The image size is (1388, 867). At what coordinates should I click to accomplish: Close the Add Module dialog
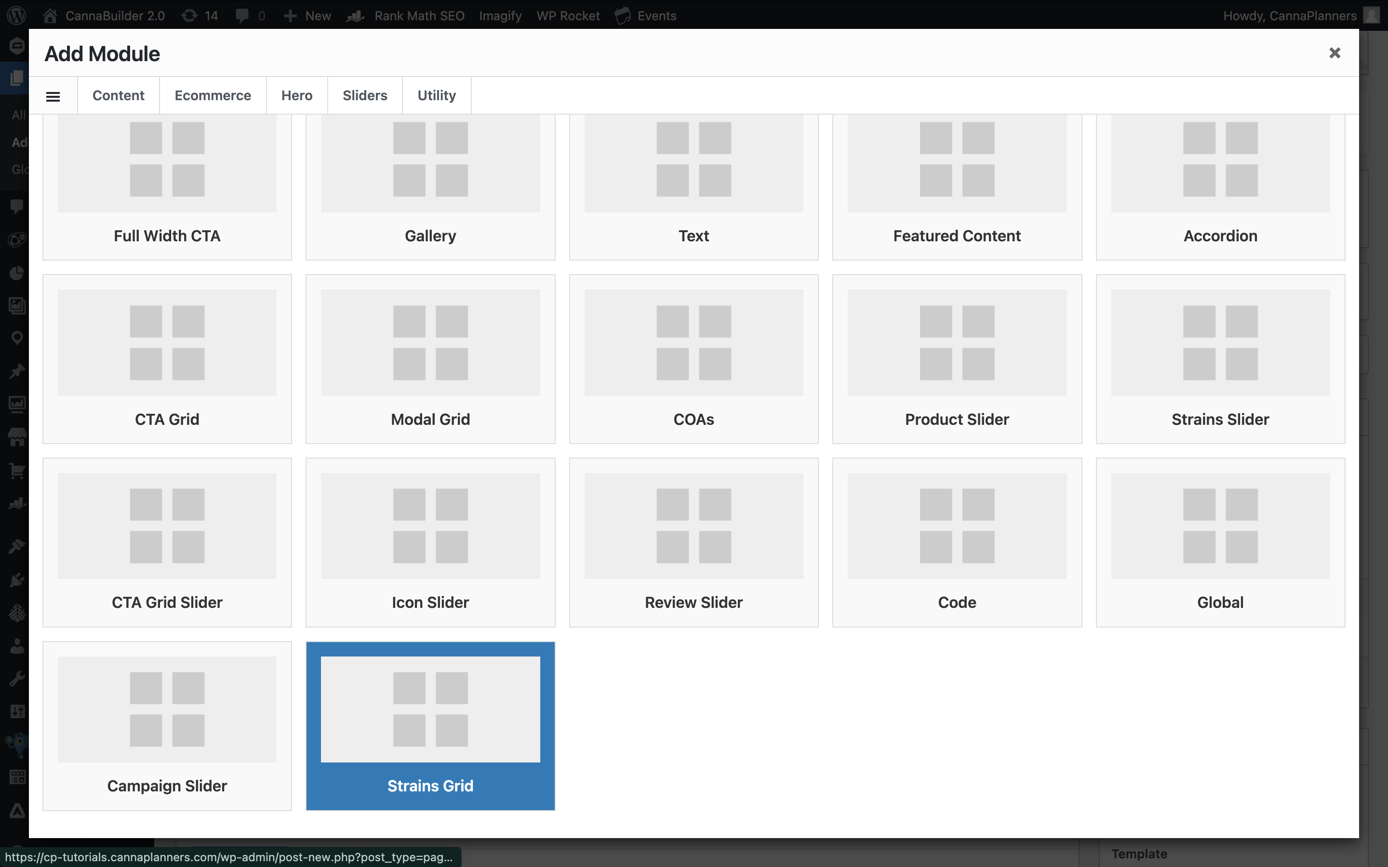(1334, 53)
